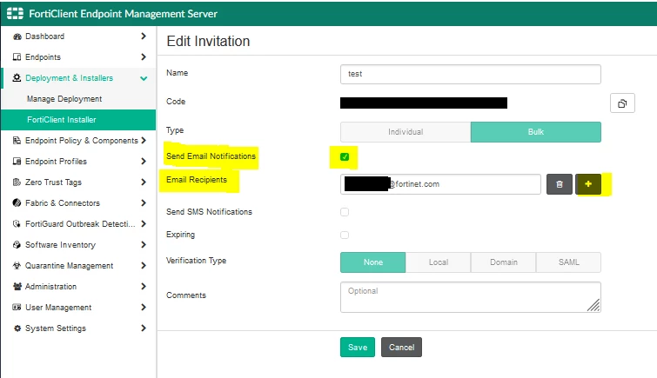
Task: Select Domain verification type
Action: coord(504,262)
